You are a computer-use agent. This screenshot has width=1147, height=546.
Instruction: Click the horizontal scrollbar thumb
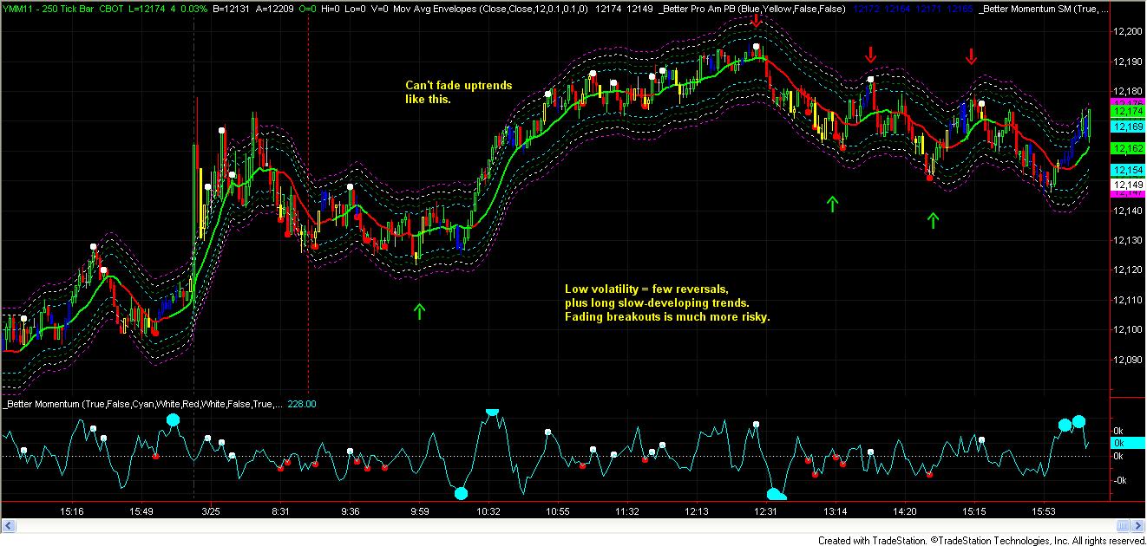pos(1124,526)
